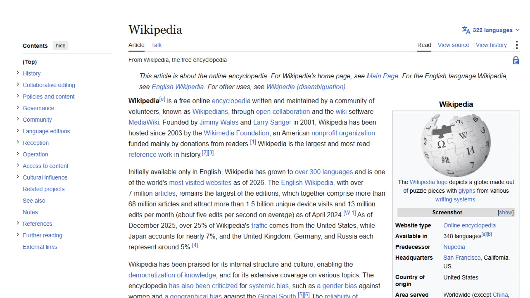This screenshot has height=298, width=530.
Task: Expand the Operation section chevron
Action: [x=18, y=154]
